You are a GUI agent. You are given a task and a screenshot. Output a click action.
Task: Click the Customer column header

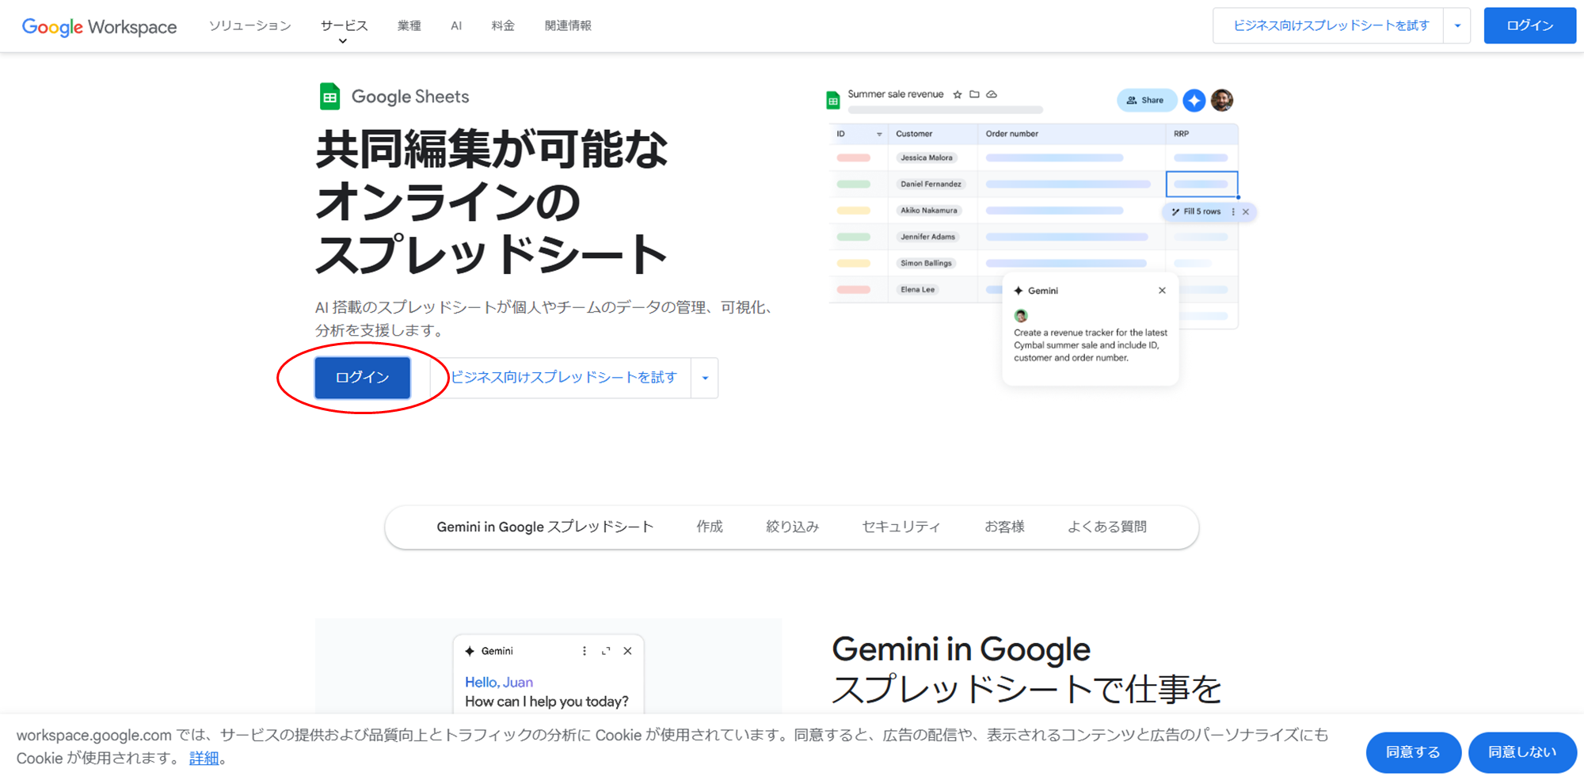pyautogui.click(x=914, y=134)
